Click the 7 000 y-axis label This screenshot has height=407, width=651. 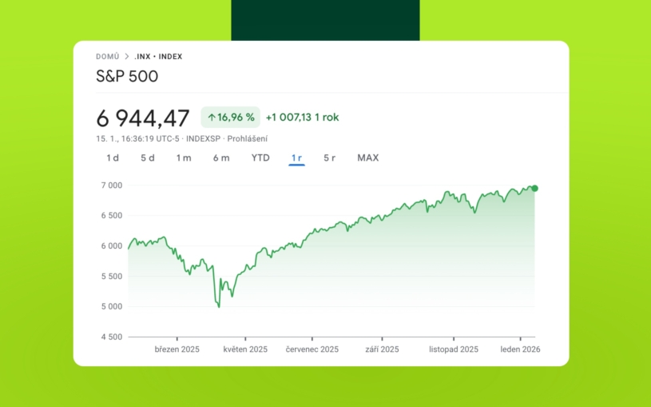click(110, 186)
